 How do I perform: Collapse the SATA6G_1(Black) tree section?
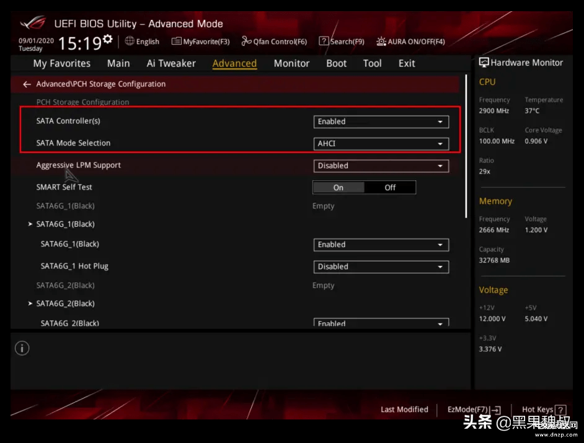pos(30,224)
